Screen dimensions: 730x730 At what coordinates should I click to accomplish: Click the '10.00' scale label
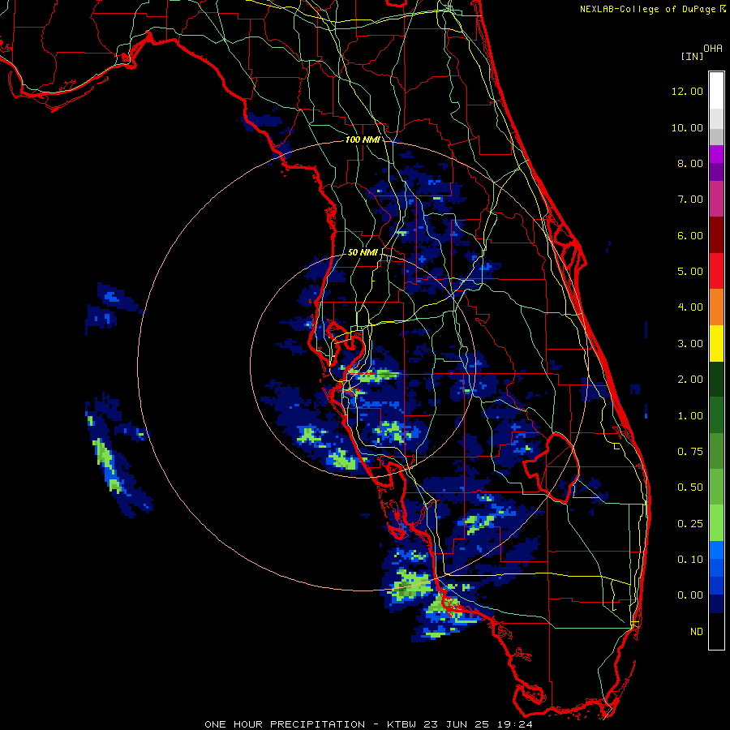pyautogui.click(x=687, y=127)
